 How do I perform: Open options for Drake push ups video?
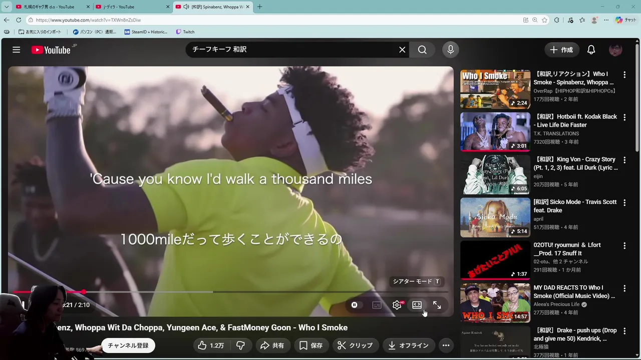[624, 331]
